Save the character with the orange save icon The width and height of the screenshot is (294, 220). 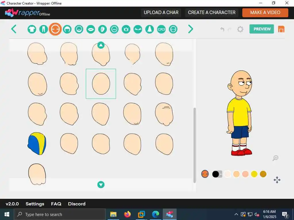pyautogui.click(x=281, y=29)
